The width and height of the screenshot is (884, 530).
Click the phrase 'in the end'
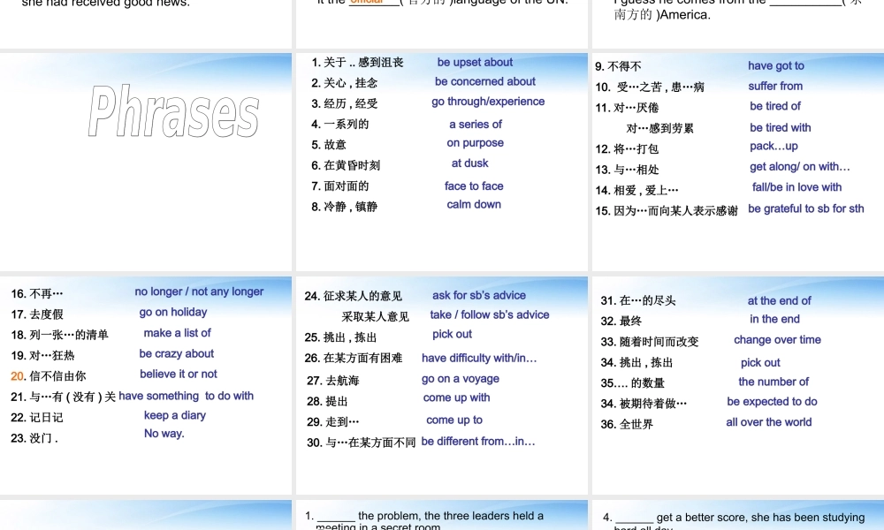774,319
